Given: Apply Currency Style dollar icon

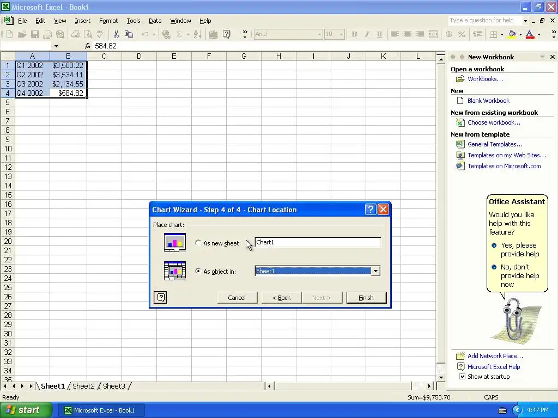Looking at the screenshot, I should tap(449, 34).
